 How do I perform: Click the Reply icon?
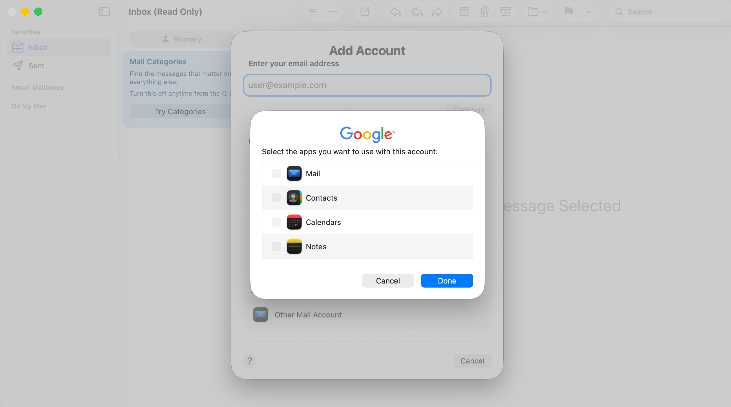point(395,12)
